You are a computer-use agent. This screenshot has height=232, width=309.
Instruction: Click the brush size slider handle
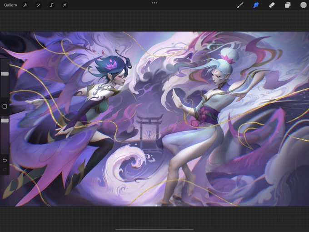coord(5,74)
